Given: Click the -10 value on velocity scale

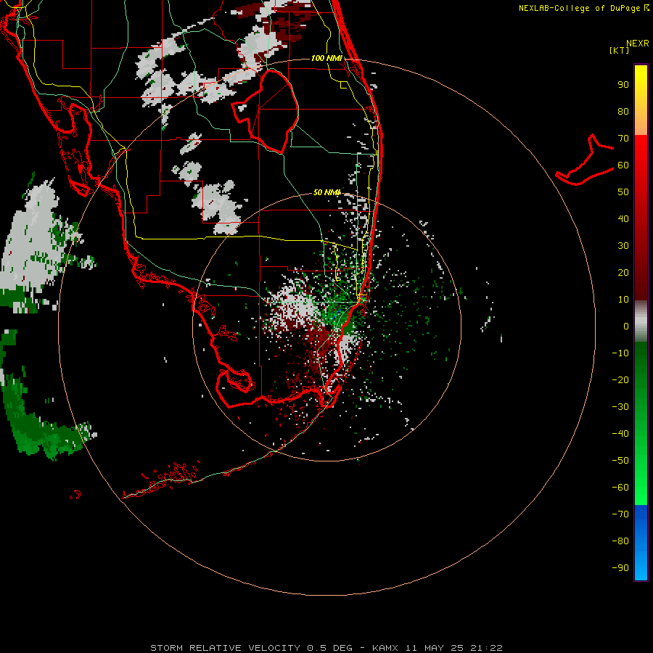Looking at the screenshot, I should click(620, 353).
